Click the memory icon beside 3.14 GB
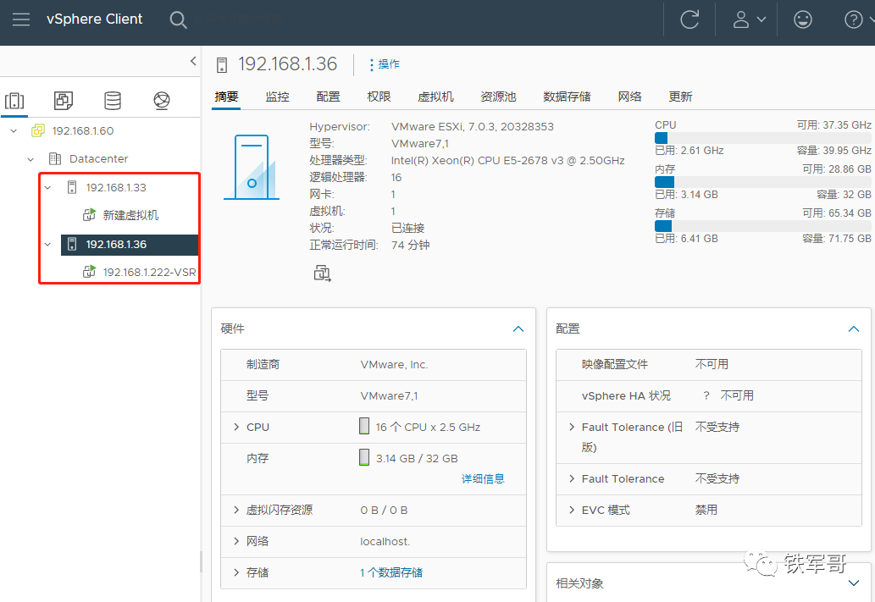This screenshot has height=602, width=875. tap(364, 457)
